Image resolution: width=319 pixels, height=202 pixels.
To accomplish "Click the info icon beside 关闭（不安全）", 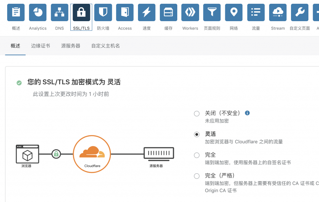I will [247, 113].
